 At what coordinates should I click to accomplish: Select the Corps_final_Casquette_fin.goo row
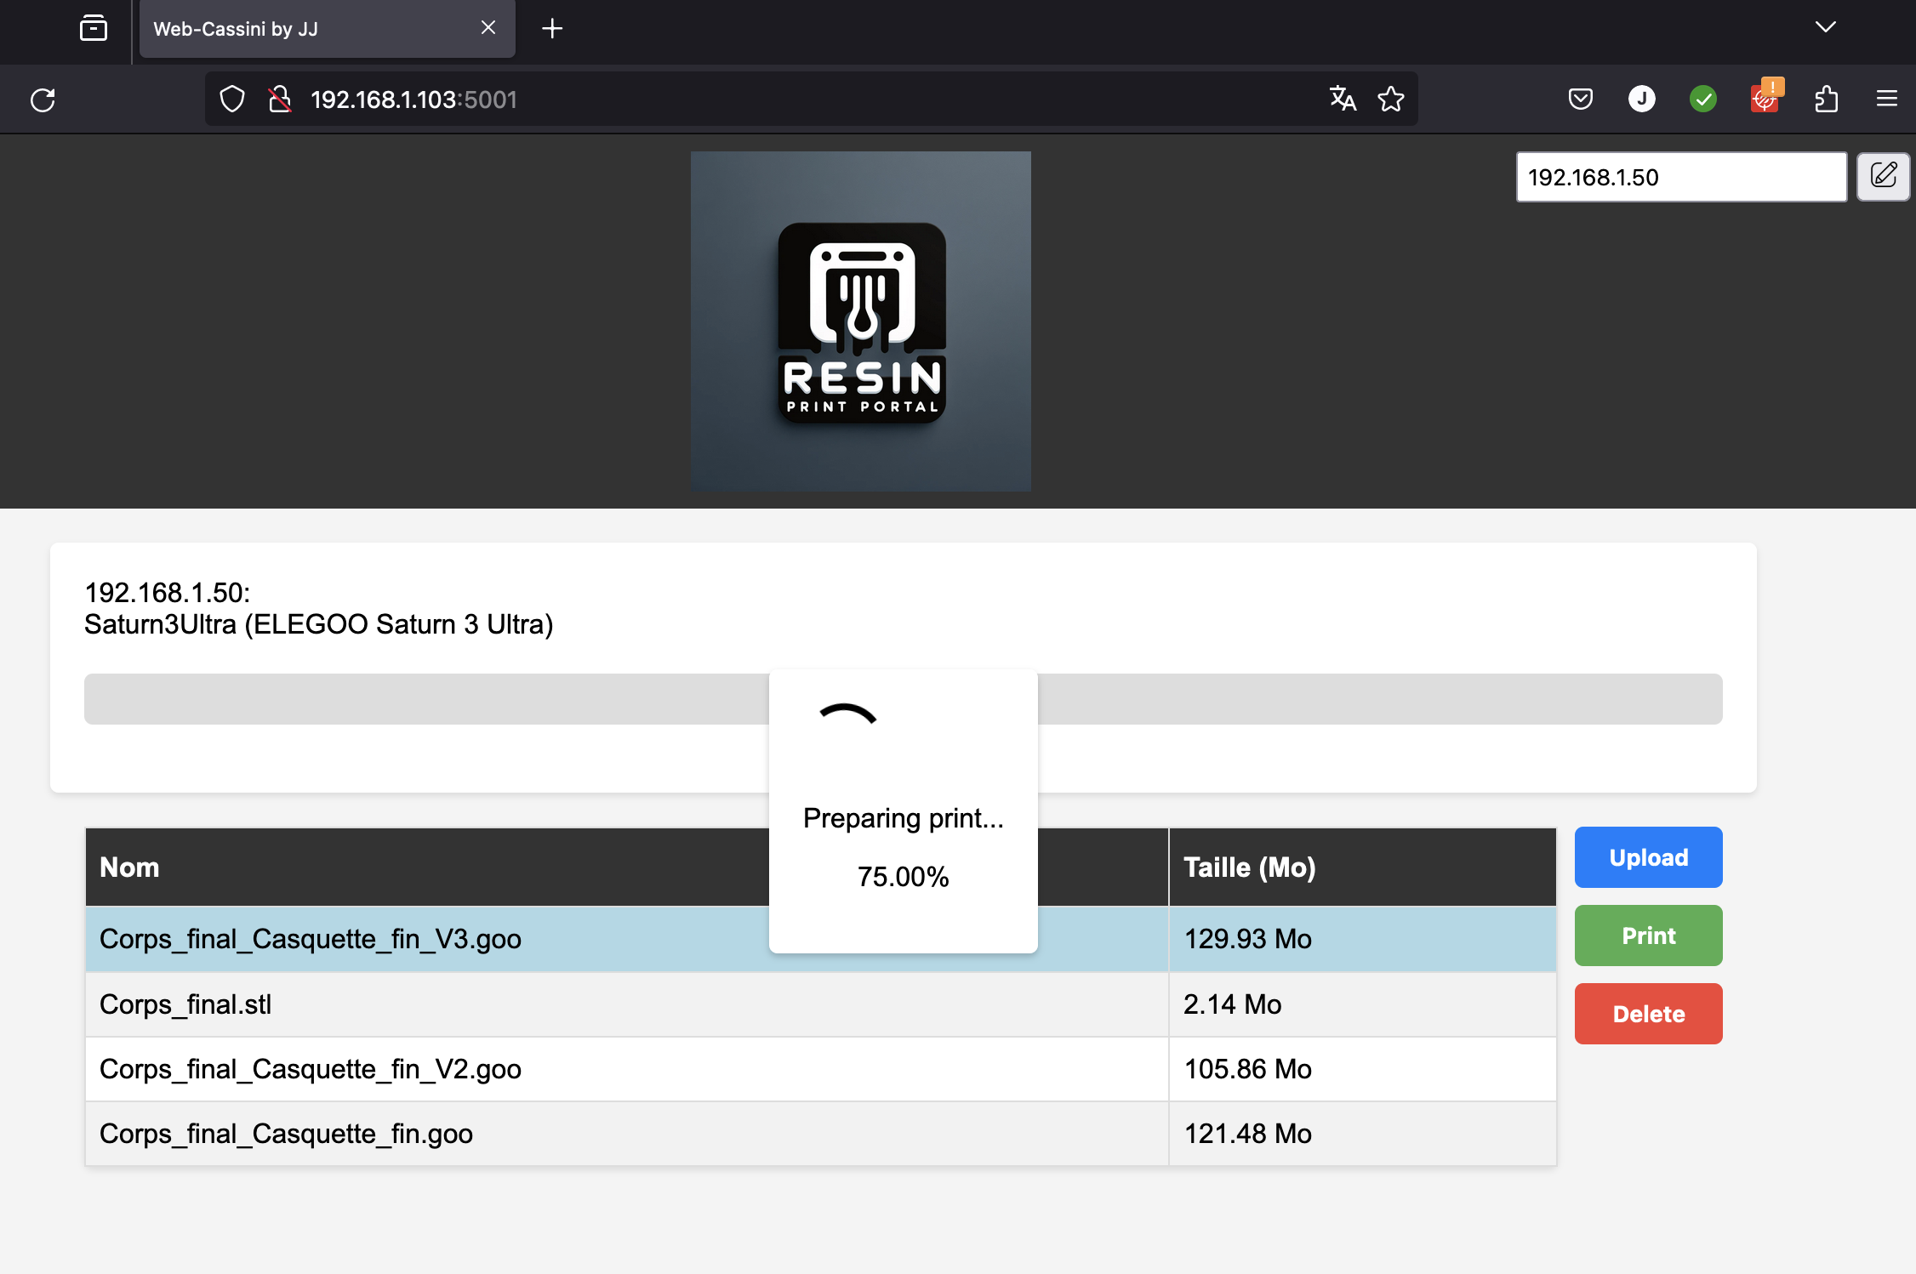click(x=821, y=1134)
